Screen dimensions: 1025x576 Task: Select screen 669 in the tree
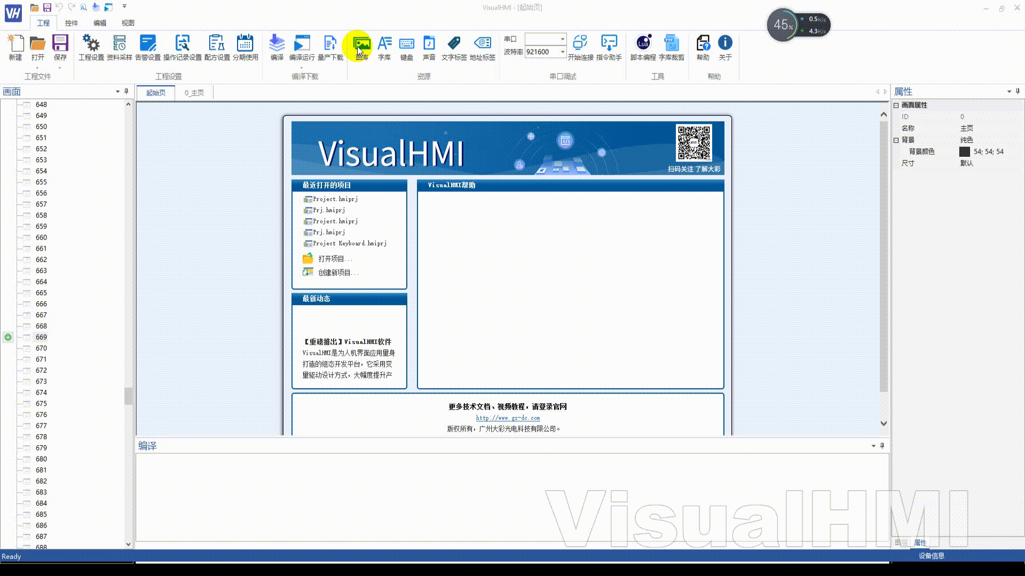click(41, 337)
